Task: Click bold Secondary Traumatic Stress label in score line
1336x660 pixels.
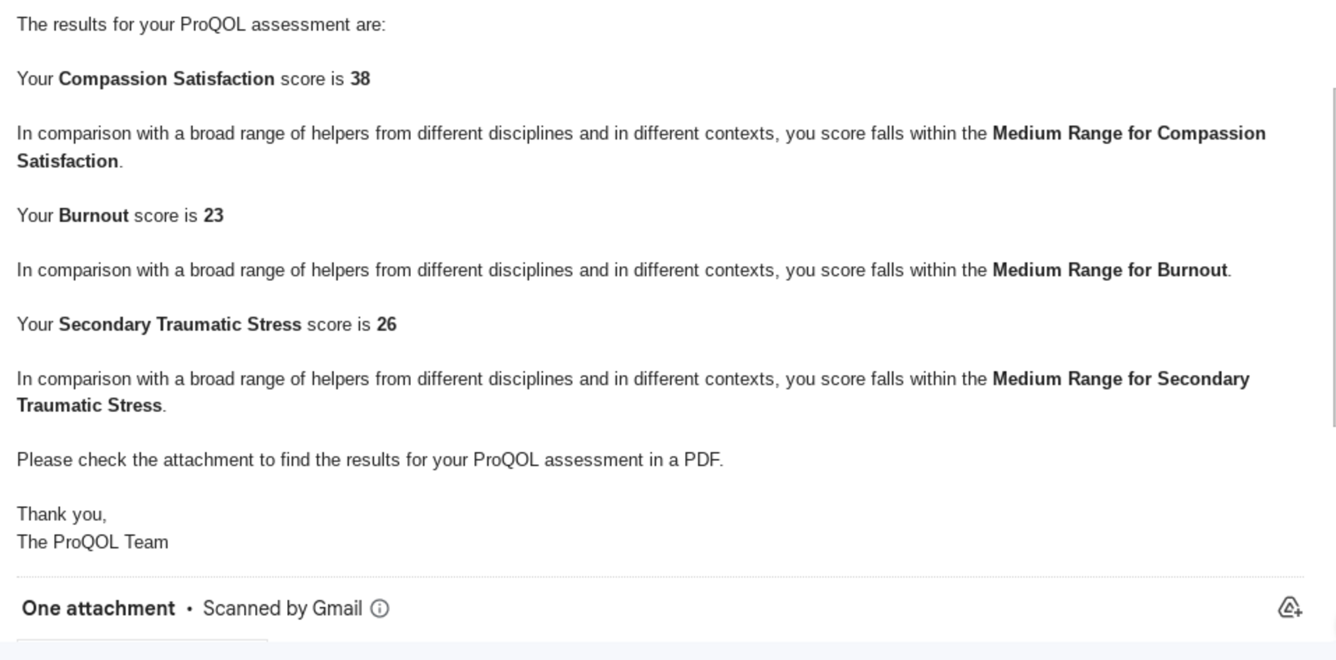Action: [180, 325]
